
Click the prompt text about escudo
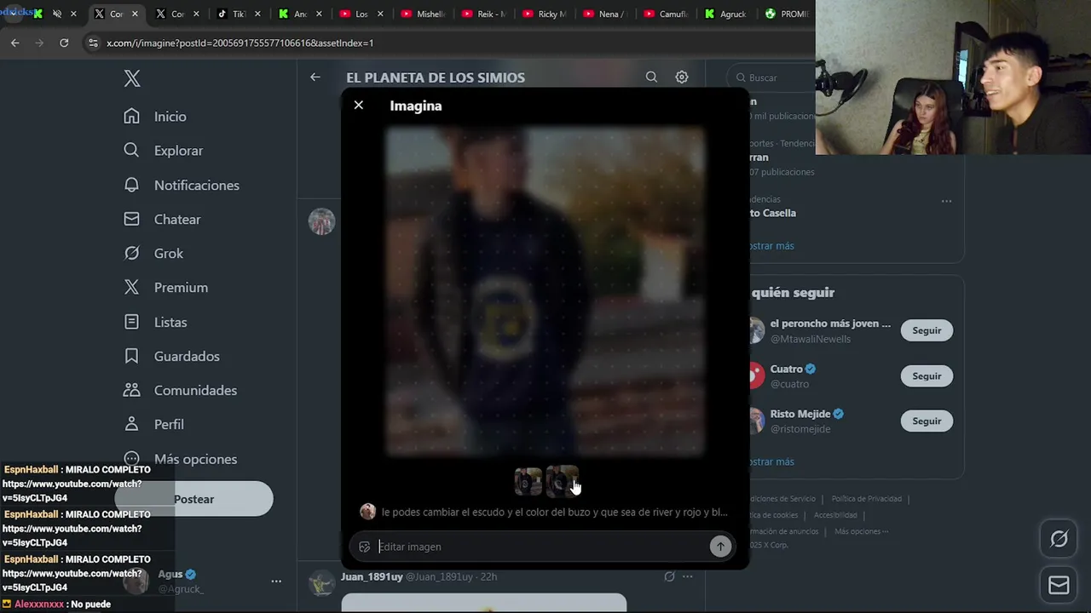click(x=554, y=513)
